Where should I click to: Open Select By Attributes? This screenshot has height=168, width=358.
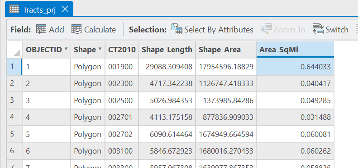click(212, 30)
